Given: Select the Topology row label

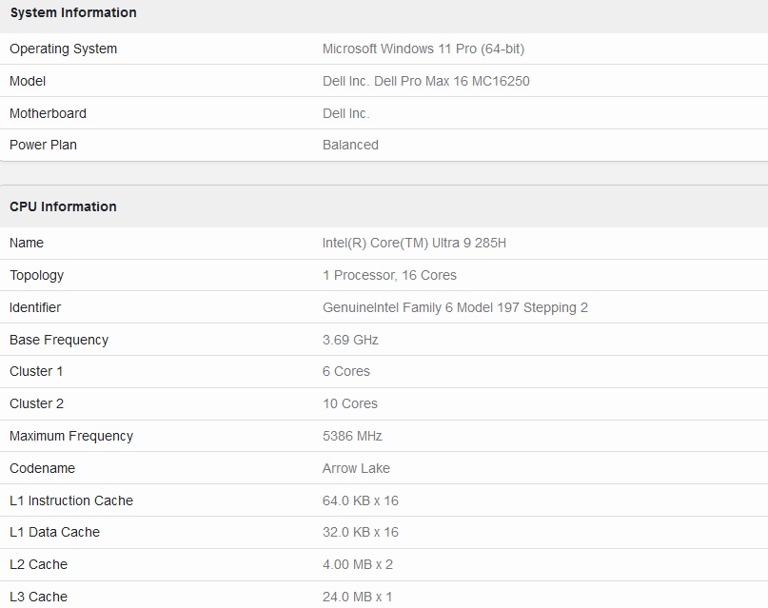Looking at the screenshot, I should pos(37,275).
